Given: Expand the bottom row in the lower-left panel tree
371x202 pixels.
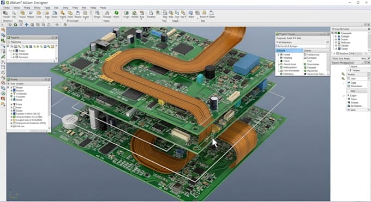Looking at the screenshot, I should point(11,126).
